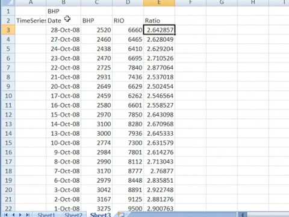The height and width of the screenshot is (217, 289).
Task: Click ratio cell 2.76877
Action: pos(159,171)
